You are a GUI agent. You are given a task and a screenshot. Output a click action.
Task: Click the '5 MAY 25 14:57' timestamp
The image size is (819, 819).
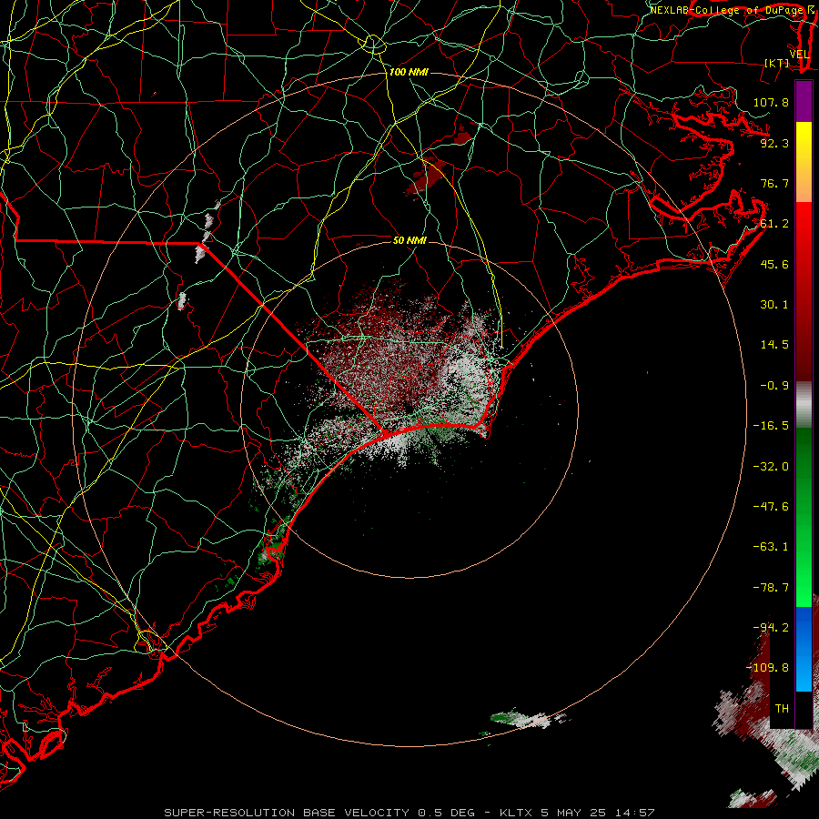click(597, 813)
